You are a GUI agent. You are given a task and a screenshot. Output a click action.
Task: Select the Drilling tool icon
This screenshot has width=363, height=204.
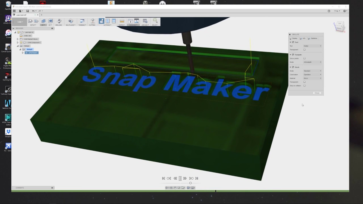click(59, 21)
